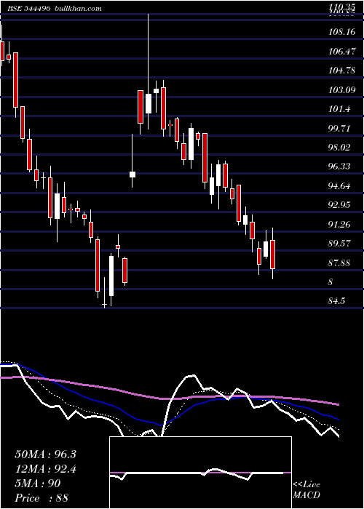Click the '12MA : 92.4' readout

(45, 469)
